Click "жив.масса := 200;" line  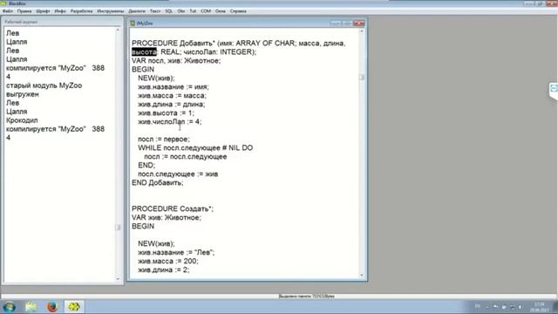pos(168,262)
